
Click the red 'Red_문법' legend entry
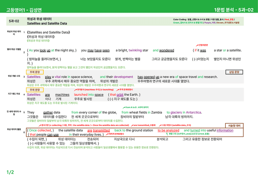tap(229, 20)
